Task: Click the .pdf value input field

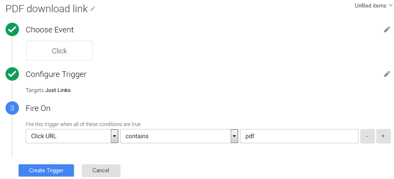Action: 299,136
